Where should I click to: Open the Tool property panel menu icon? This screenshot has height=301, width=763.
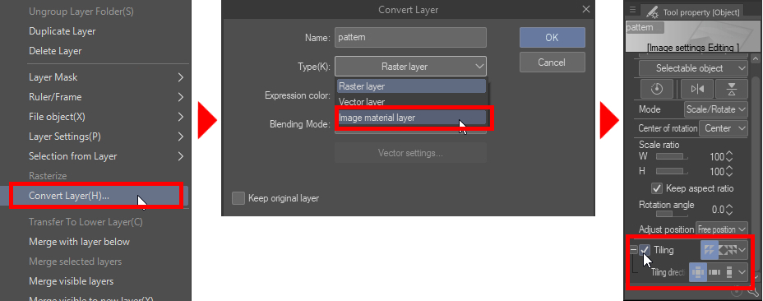click(632, 10)
